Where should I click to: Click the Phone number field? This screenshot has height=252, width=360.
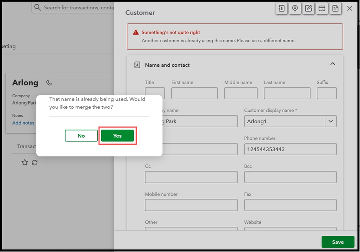(x=290, y=149)
